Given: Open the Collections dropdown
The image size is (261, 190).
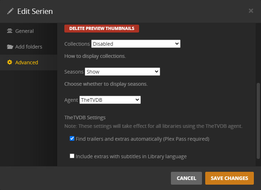Looking at the screenshot, I should click(136, 44).
